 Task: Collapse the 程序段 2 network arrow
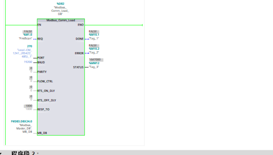point(2,153)
